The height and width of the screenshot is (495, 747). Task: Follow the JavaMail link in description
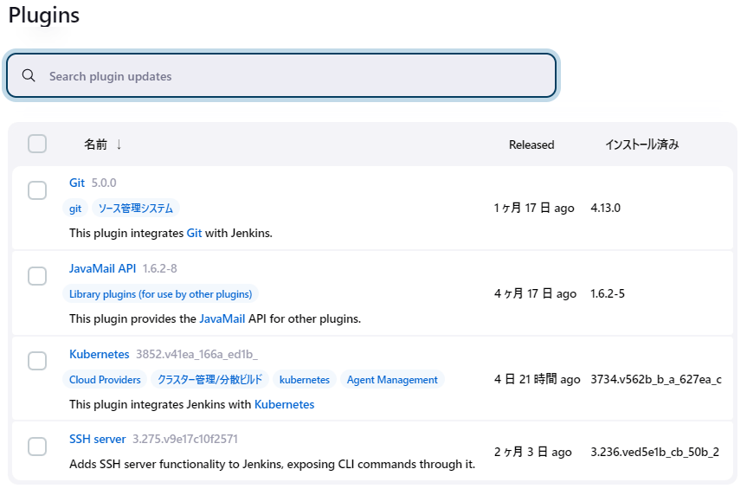coord(222,318)
